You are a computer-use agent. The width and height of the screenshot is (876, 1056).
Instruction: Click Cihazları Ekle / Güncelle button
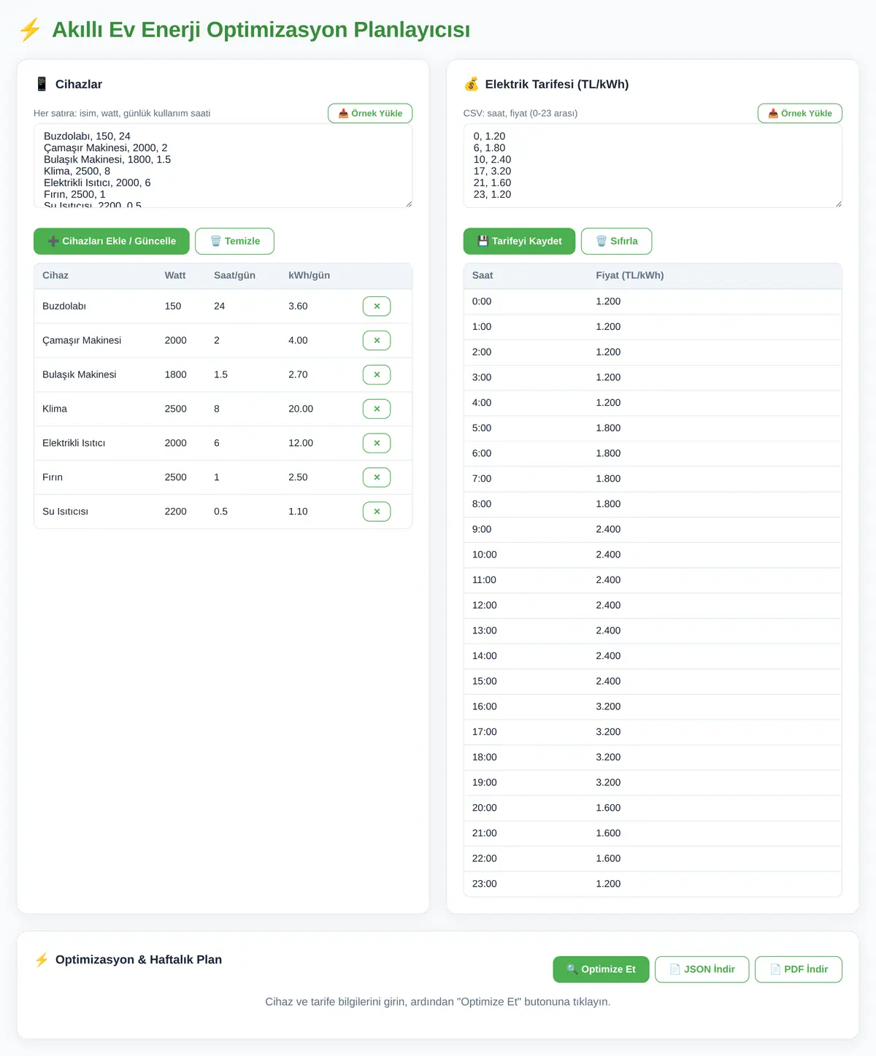112,242
